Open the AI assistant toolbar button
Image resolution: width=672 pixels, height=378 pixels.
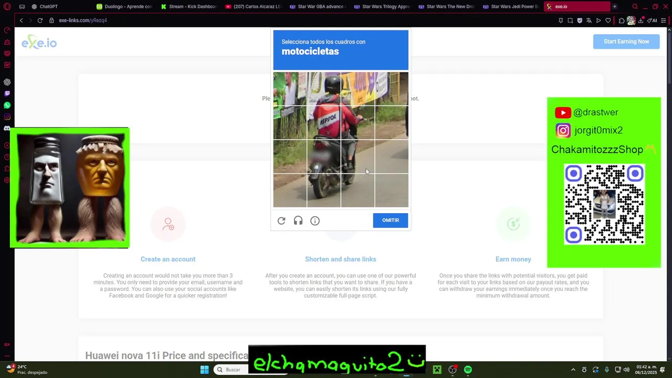pyautogui.click(x=653, y=20)
